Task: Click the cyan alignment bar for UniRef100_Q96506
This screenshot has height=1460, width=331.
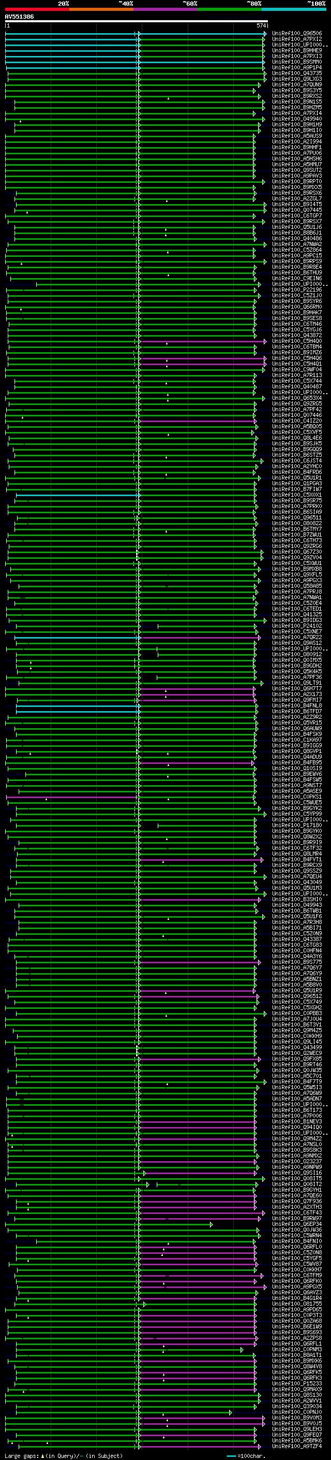Action: [136, 34]
